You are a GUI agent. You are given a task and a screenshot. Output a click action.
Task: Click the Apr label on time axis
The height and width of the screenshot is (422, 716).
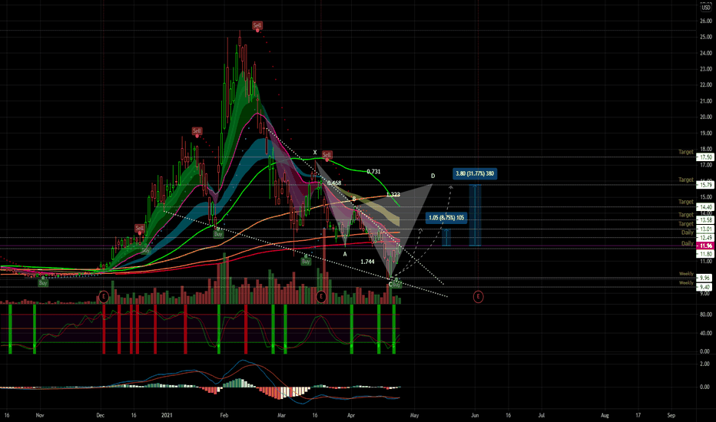[350, 416]
